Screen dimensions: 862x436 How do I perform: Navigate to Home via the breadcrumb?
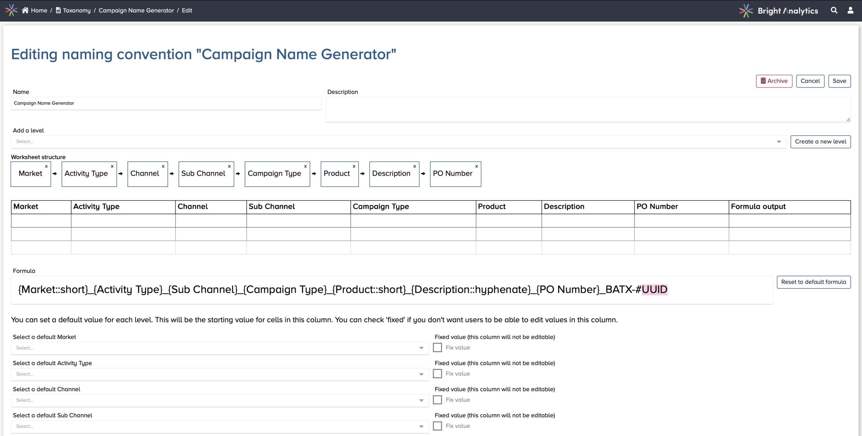pos(38,10)
